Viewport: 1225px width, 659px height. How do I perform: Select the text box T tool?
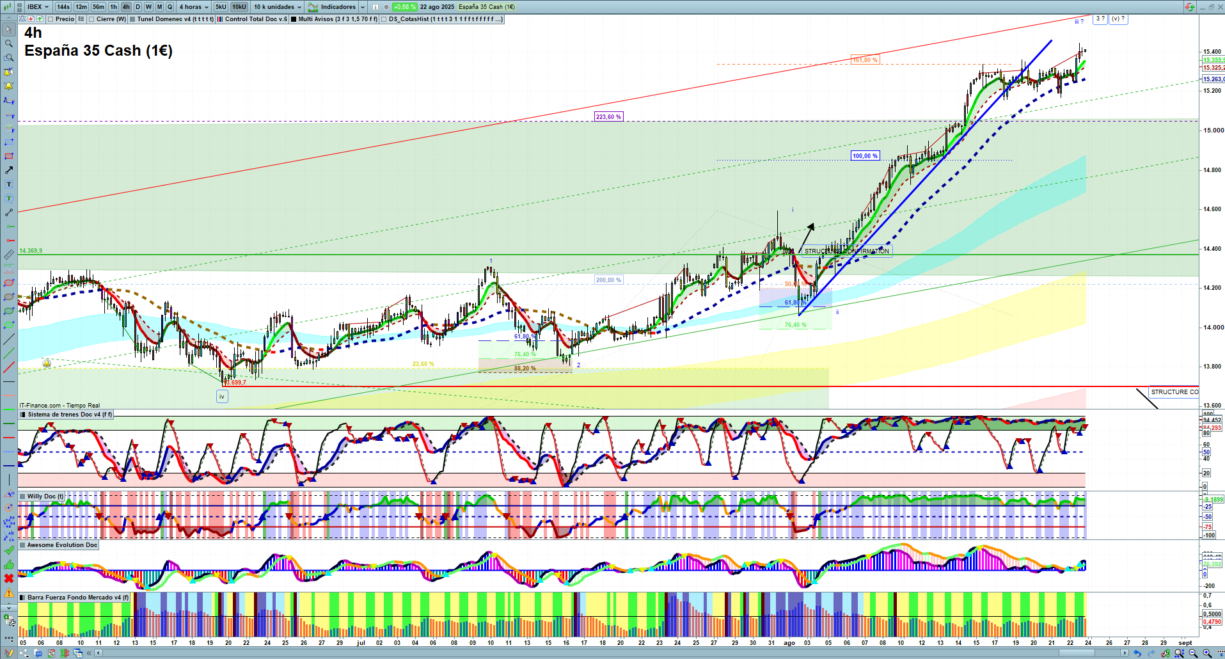9,184
